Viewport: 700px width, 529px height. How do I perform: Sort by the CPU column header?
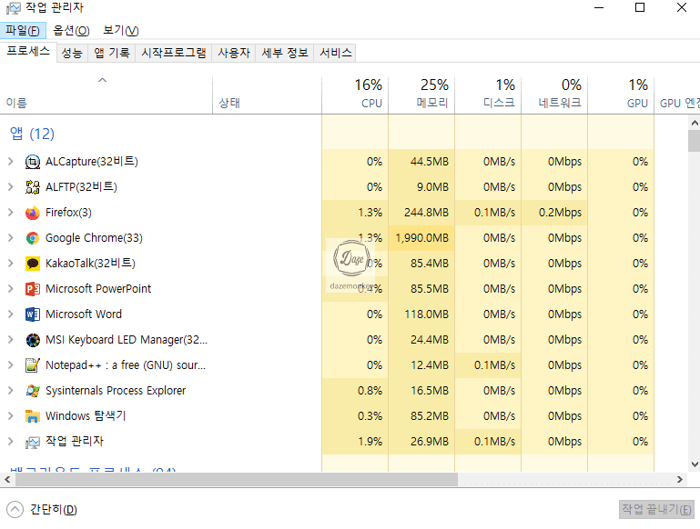coord(355,95)
